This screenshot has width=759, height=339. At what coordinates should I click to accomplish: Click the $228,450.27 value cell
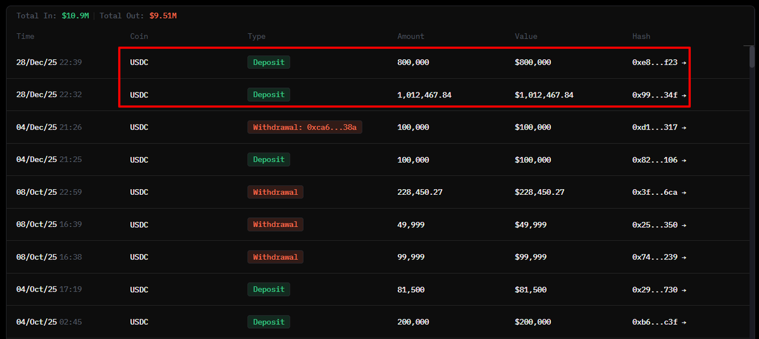[x=540, y=192]
